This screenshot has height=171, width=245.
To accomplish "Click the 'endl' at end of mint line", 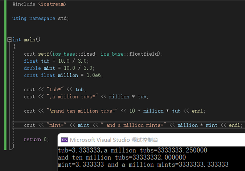I will (x=234, y=125).
